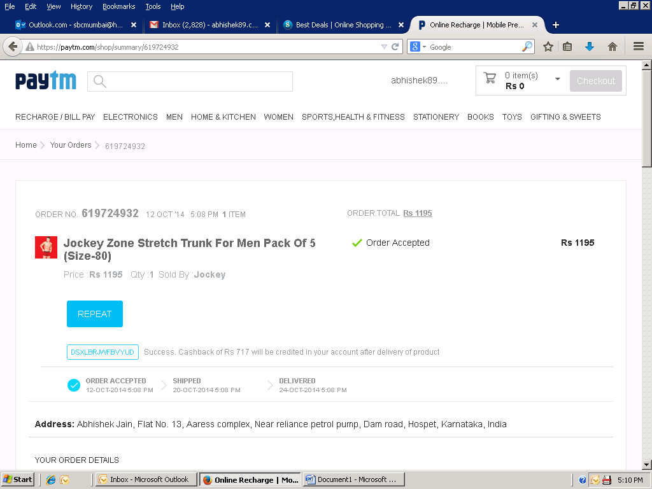652x489 pixels.
Task: Click the Order Total Rs 1195 link
Action: click(x=418, y=213)
